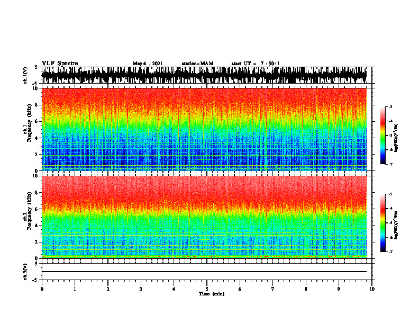Click the '5' tick on ch.3(V) axis

pos(37,264)
